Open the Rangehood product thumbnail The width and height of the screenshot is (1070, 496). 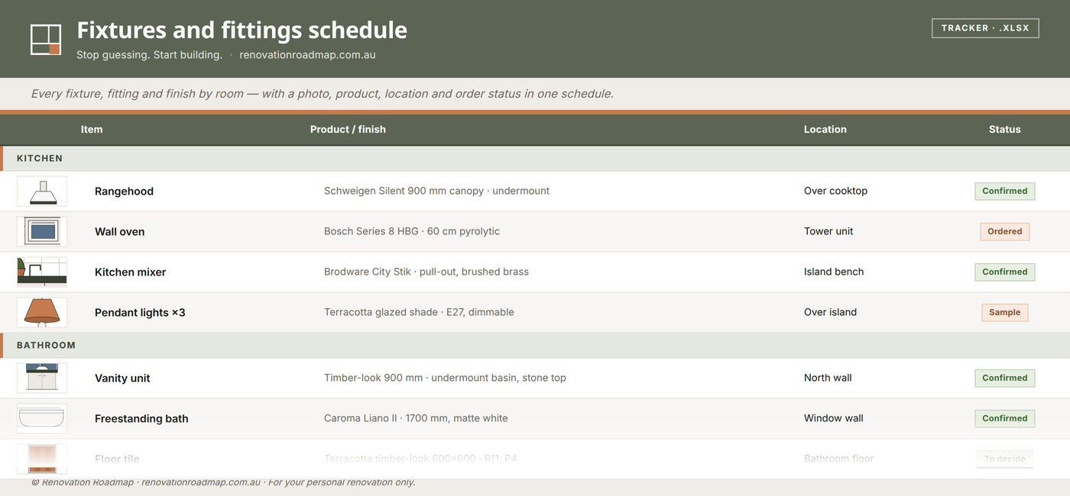tap(42, 192)
